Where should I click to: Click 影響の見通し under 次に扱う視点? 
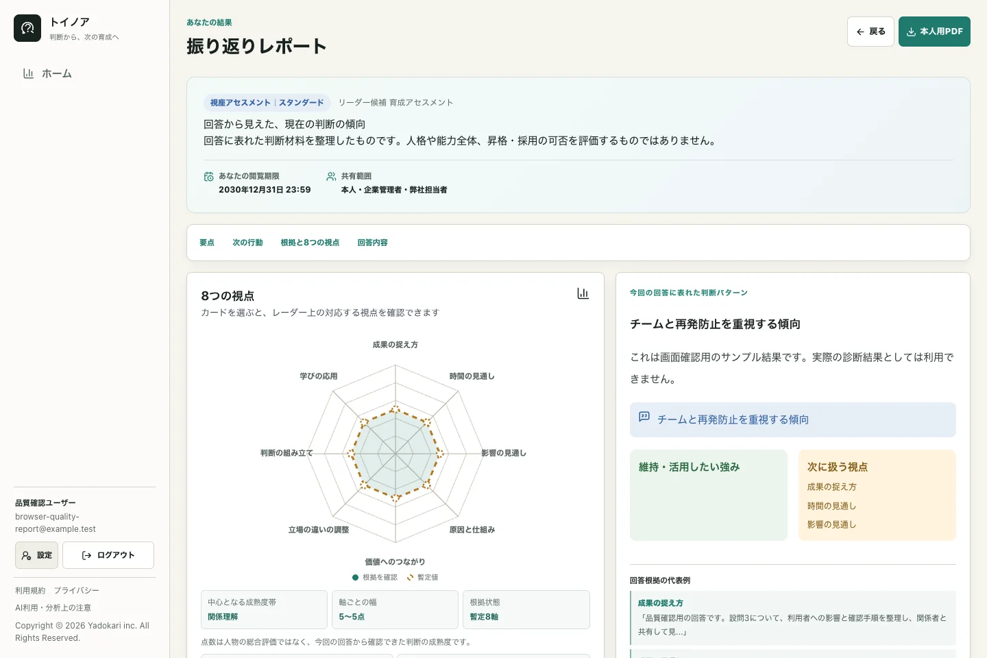[x=832, y=524]
